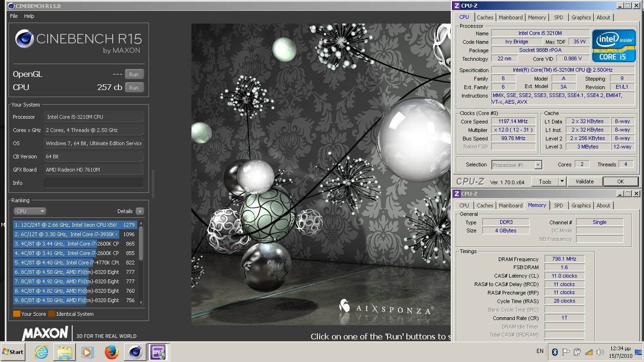Click the Bluetooth tray icon
This screenshot has height=362, width=644.
[x=555, y=352]
